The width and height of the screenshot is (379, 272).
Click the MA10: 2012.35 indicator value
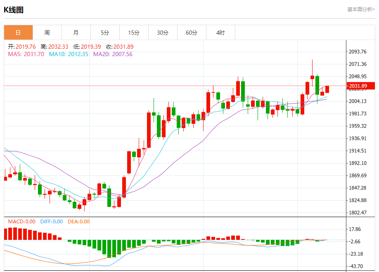[69, 54]
